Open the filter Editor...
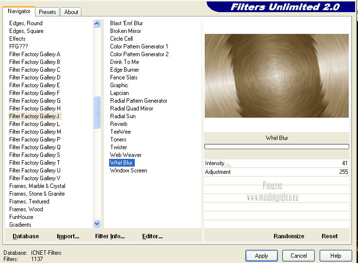 click(152, 236)
